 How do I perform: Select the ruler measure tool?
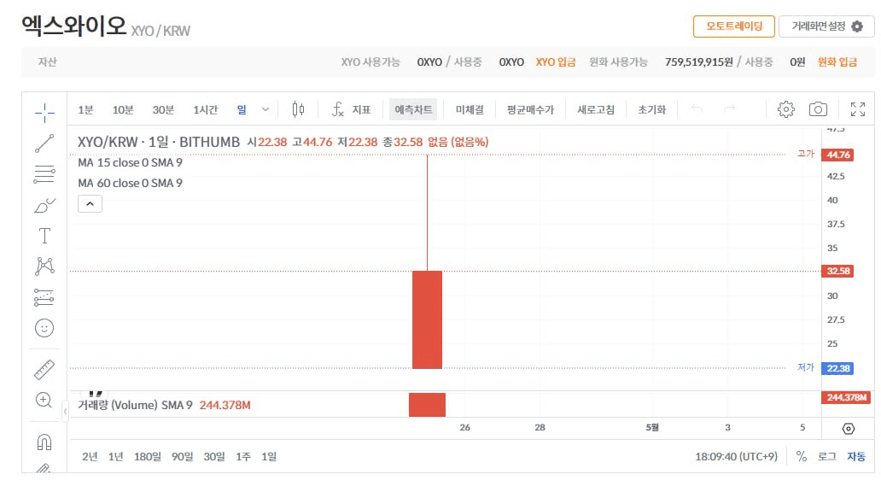pyautogui.click(x=44, y=370)
